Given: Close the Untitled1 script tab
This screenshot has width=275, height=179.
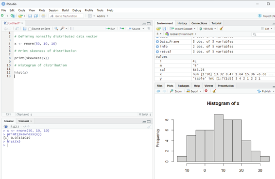Looking at the screenshot, I should pyautogui.click(x=22, y=23).
